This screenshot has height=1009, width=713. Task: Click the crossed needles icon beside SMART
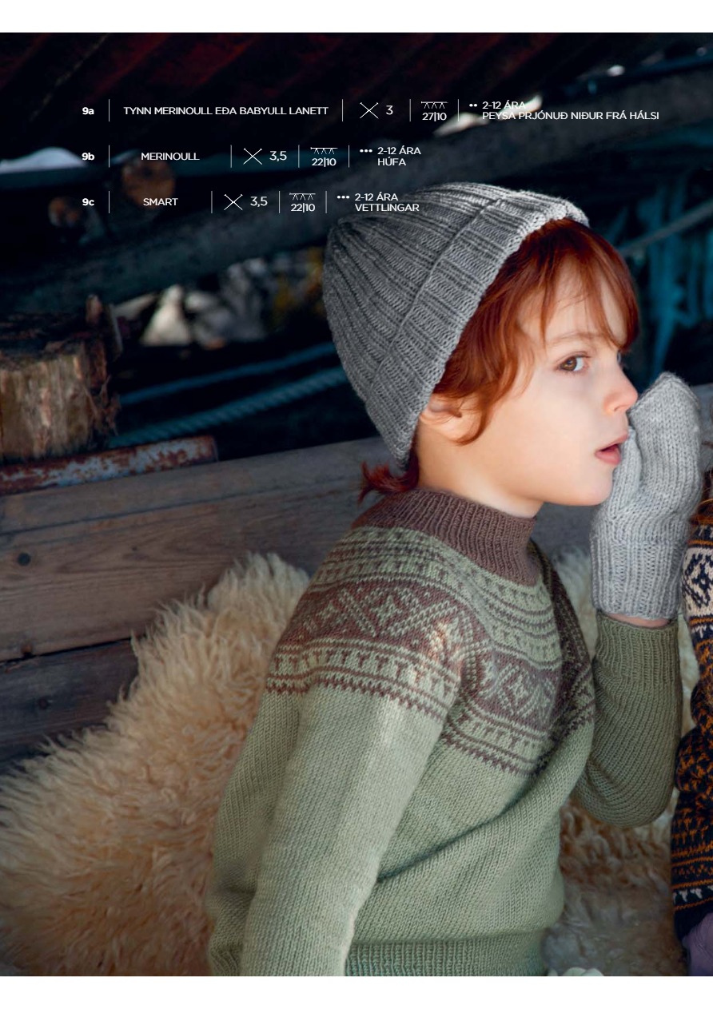click(x=233, y=202)
